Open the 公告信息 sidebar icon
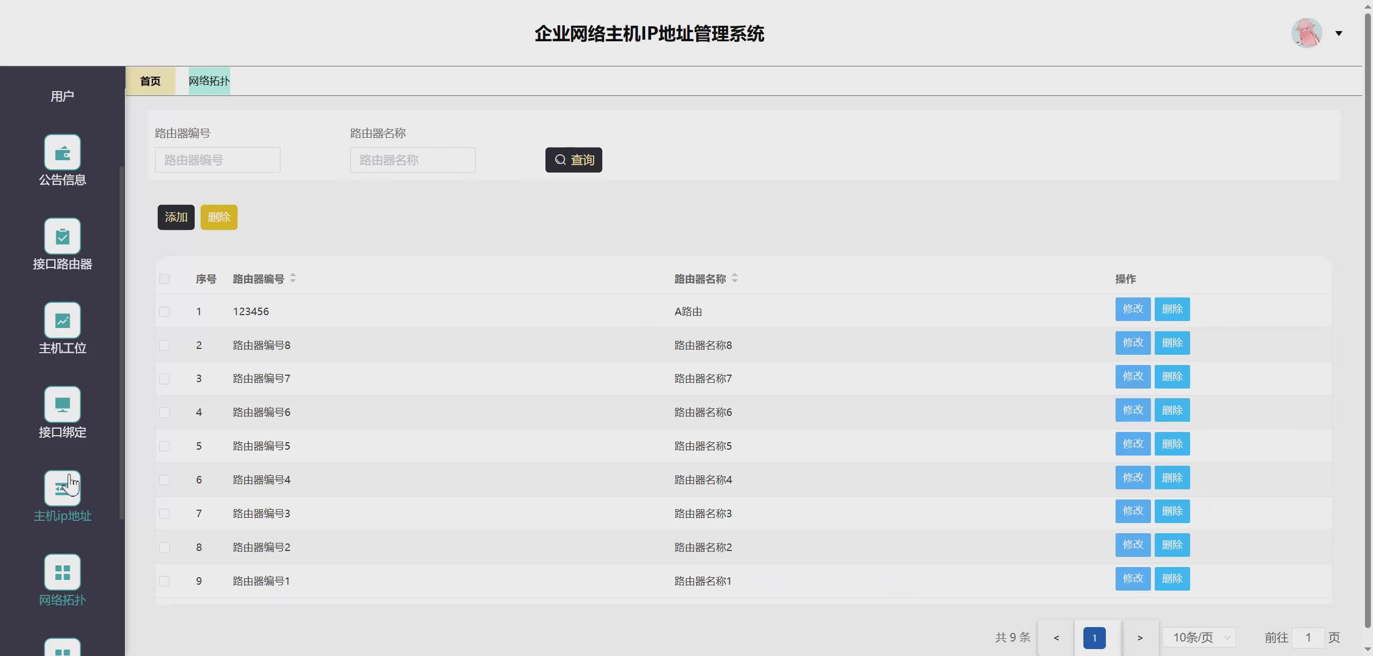The width and height of the screenshot is (1373, 656). click(62, 152)
